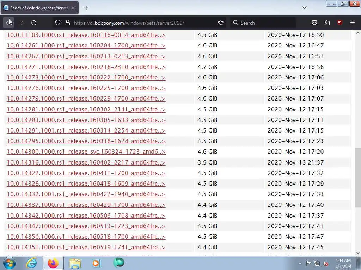Viewport: 361px width, 270px height.
Task: Open link 10.0.14342.1000.rs1_release.160506-1708
Action: pyautogui.click(x=86, y=216)
